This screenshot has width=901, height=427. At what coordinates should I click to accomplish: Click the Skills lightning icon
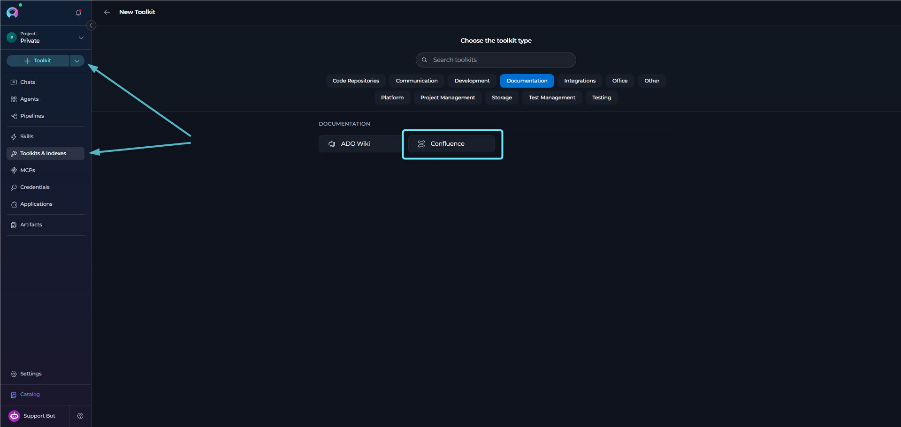pos(14,137)
